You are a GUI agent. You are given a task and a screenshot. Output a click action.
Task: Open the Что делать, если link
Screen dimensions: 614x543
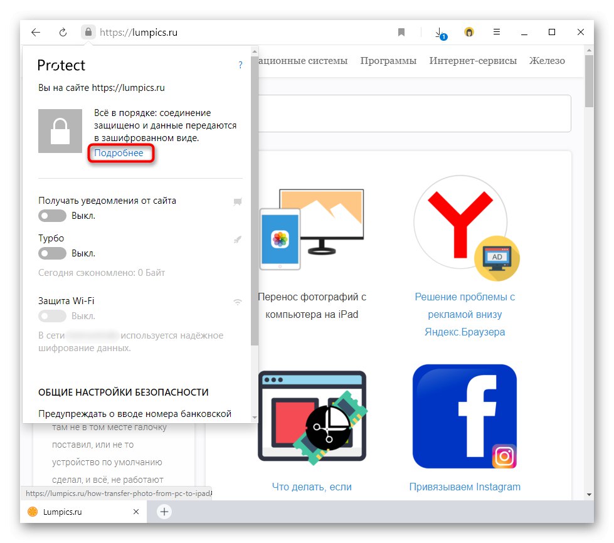tap(312, 487)
